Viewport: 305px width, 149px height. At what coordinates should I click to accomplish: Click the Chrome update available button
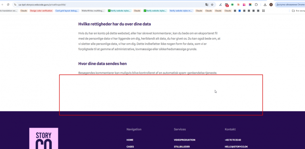(x=290, y=5)
